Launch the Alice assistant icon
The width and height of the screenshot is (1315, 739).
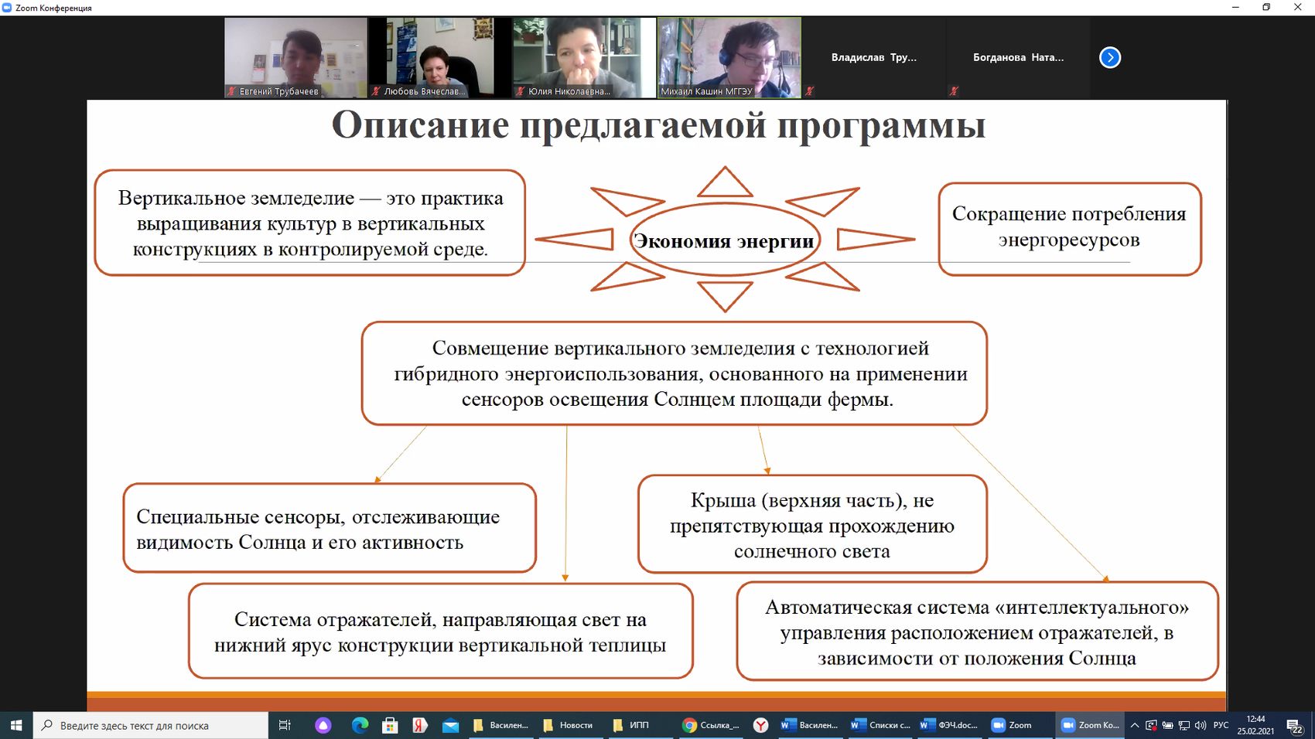[323, 725]
